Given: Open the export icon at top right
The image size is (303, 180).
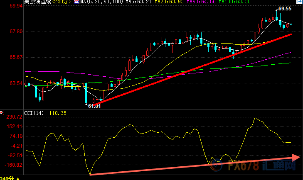Looking at the screenshot, I should [299, 2].
